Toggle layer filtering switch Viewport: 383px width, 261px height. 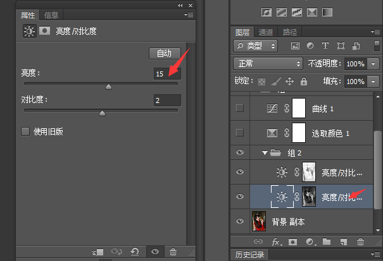coord(377,46)
